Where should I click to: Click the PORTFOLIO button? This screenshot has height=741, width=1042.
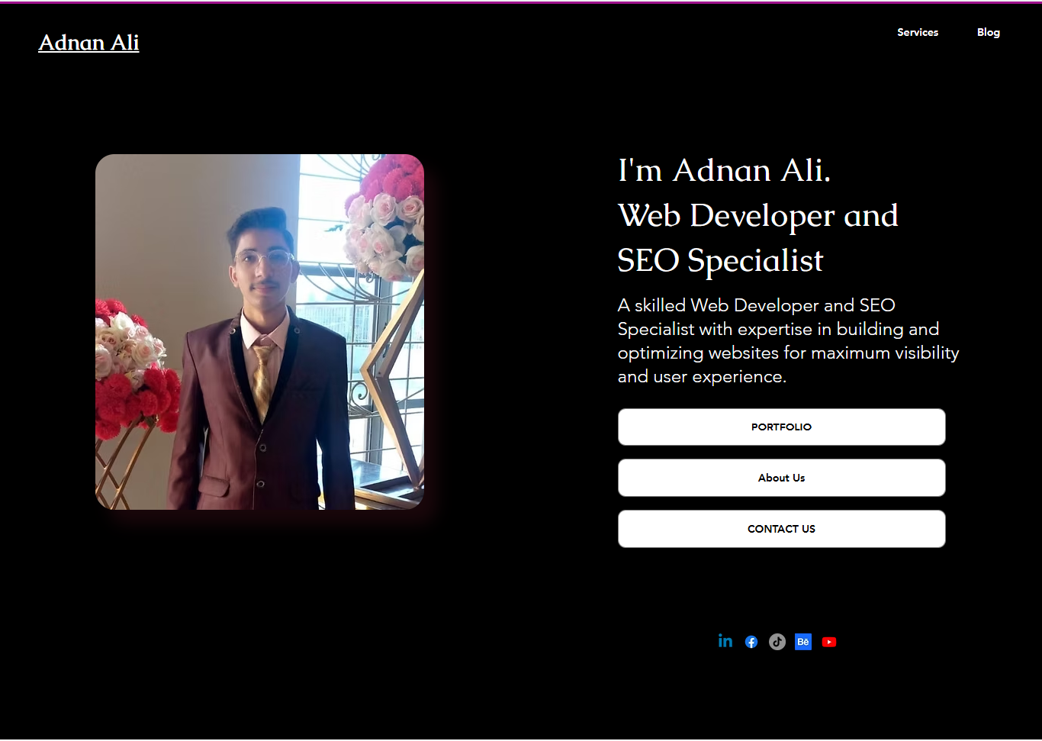[x=782, y=427]
